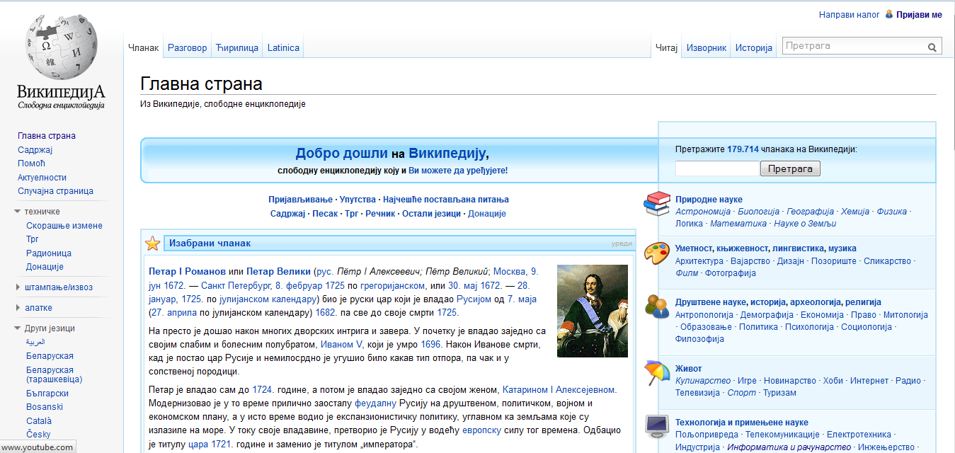The width and height of the screenshot is (955, 453).
Task: Open Донације in the sidebar
Action: pos(45,267)
